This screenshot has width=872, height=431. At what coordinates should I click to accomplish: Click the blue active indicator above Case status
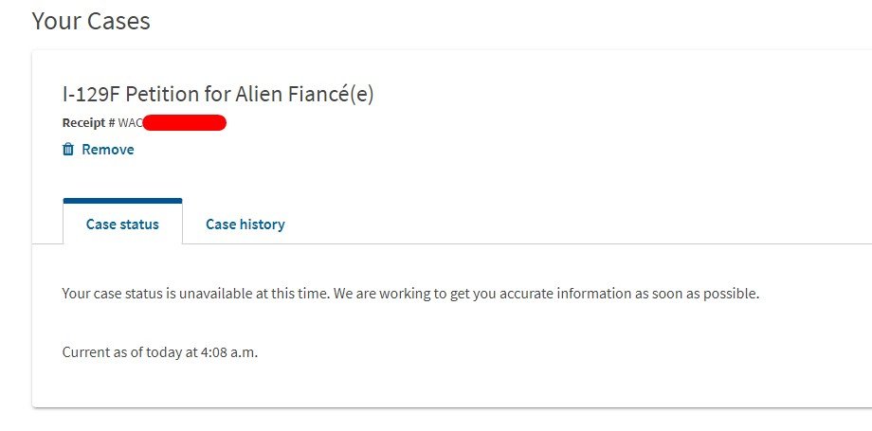pyautogui.click(x=122, y=201)
